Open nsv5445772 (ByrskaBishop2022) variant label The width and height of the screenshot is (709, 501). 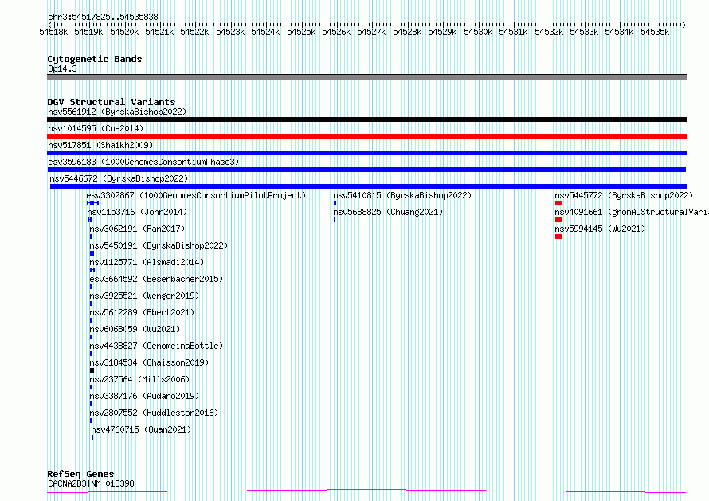point(624,195)
